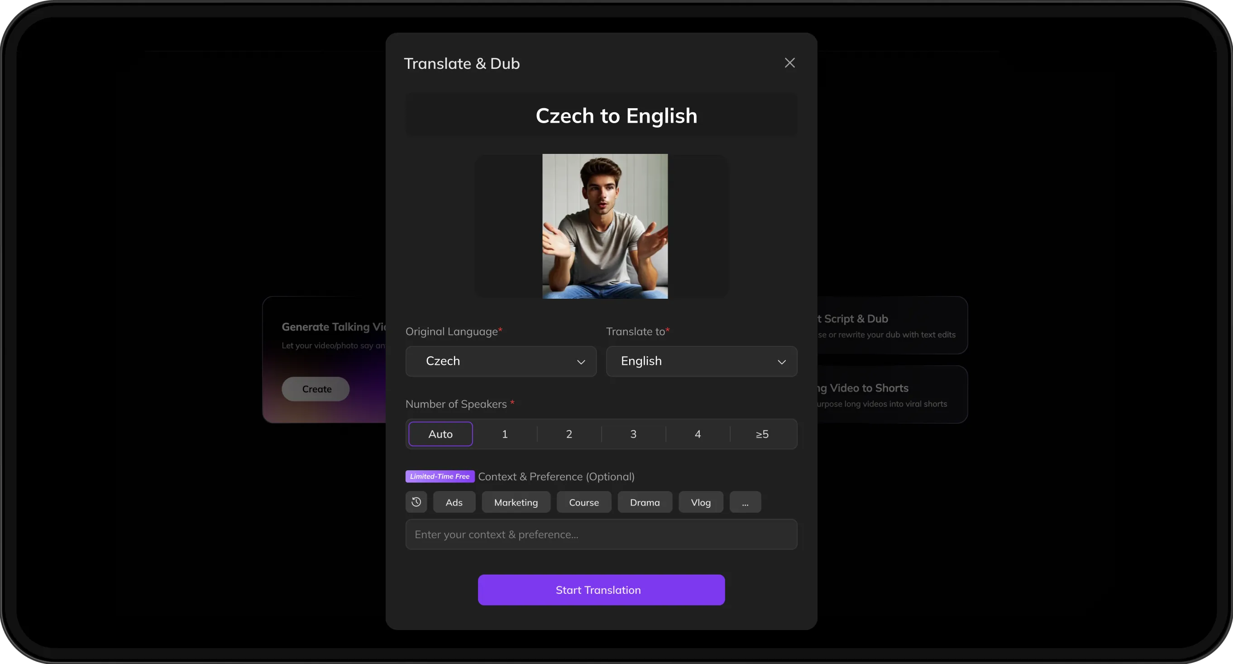Screen dimensions: 1233x664
Task: Select the Context & Preference (Optional) label
Action: (556, 477)
